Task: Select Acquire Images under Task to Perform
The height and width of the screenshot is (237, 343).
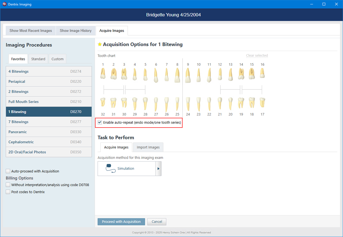Action: coord(116,147)
